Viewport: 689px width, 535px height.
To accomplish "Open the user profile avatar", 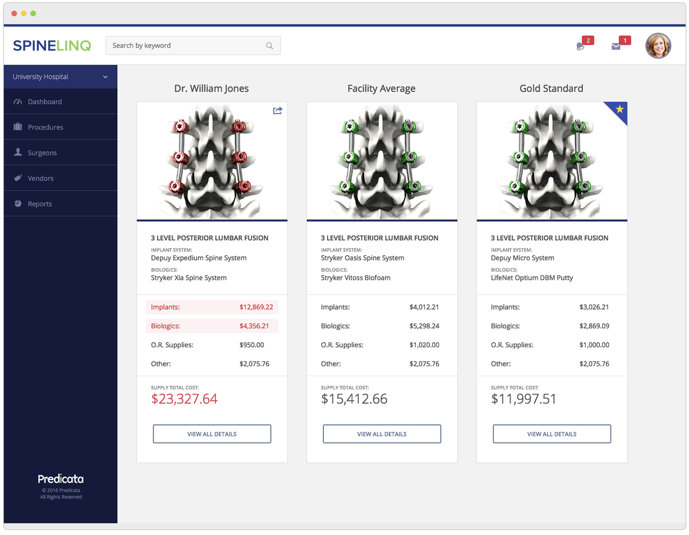I will pyautogui.click(x=658, y=46).
